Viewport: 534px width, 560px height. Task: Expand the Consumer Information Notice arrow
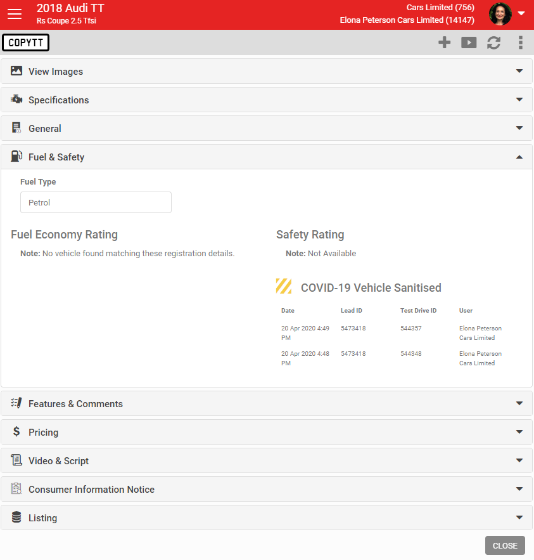[519, 489]
